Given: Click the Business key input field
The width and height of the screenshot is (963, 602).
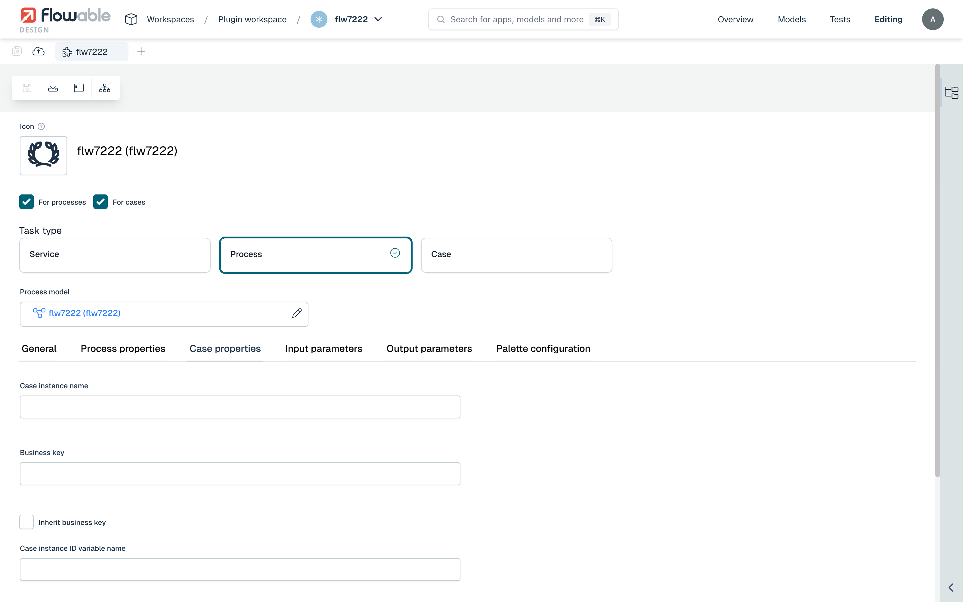Looking at the screenshot, I should (x=240, y=474).
